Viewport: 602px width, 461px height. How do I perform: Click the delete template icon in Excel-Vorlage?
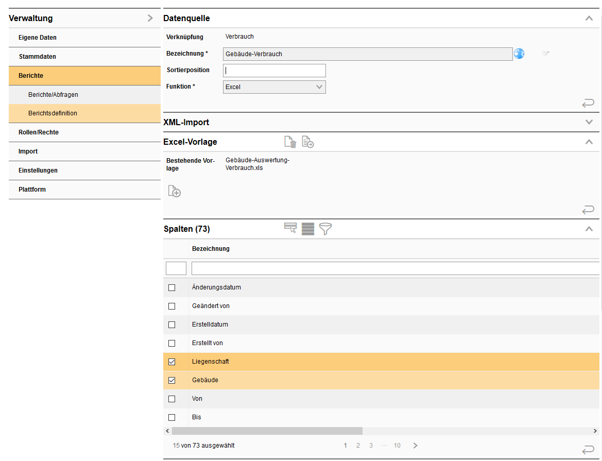(290, 142)
